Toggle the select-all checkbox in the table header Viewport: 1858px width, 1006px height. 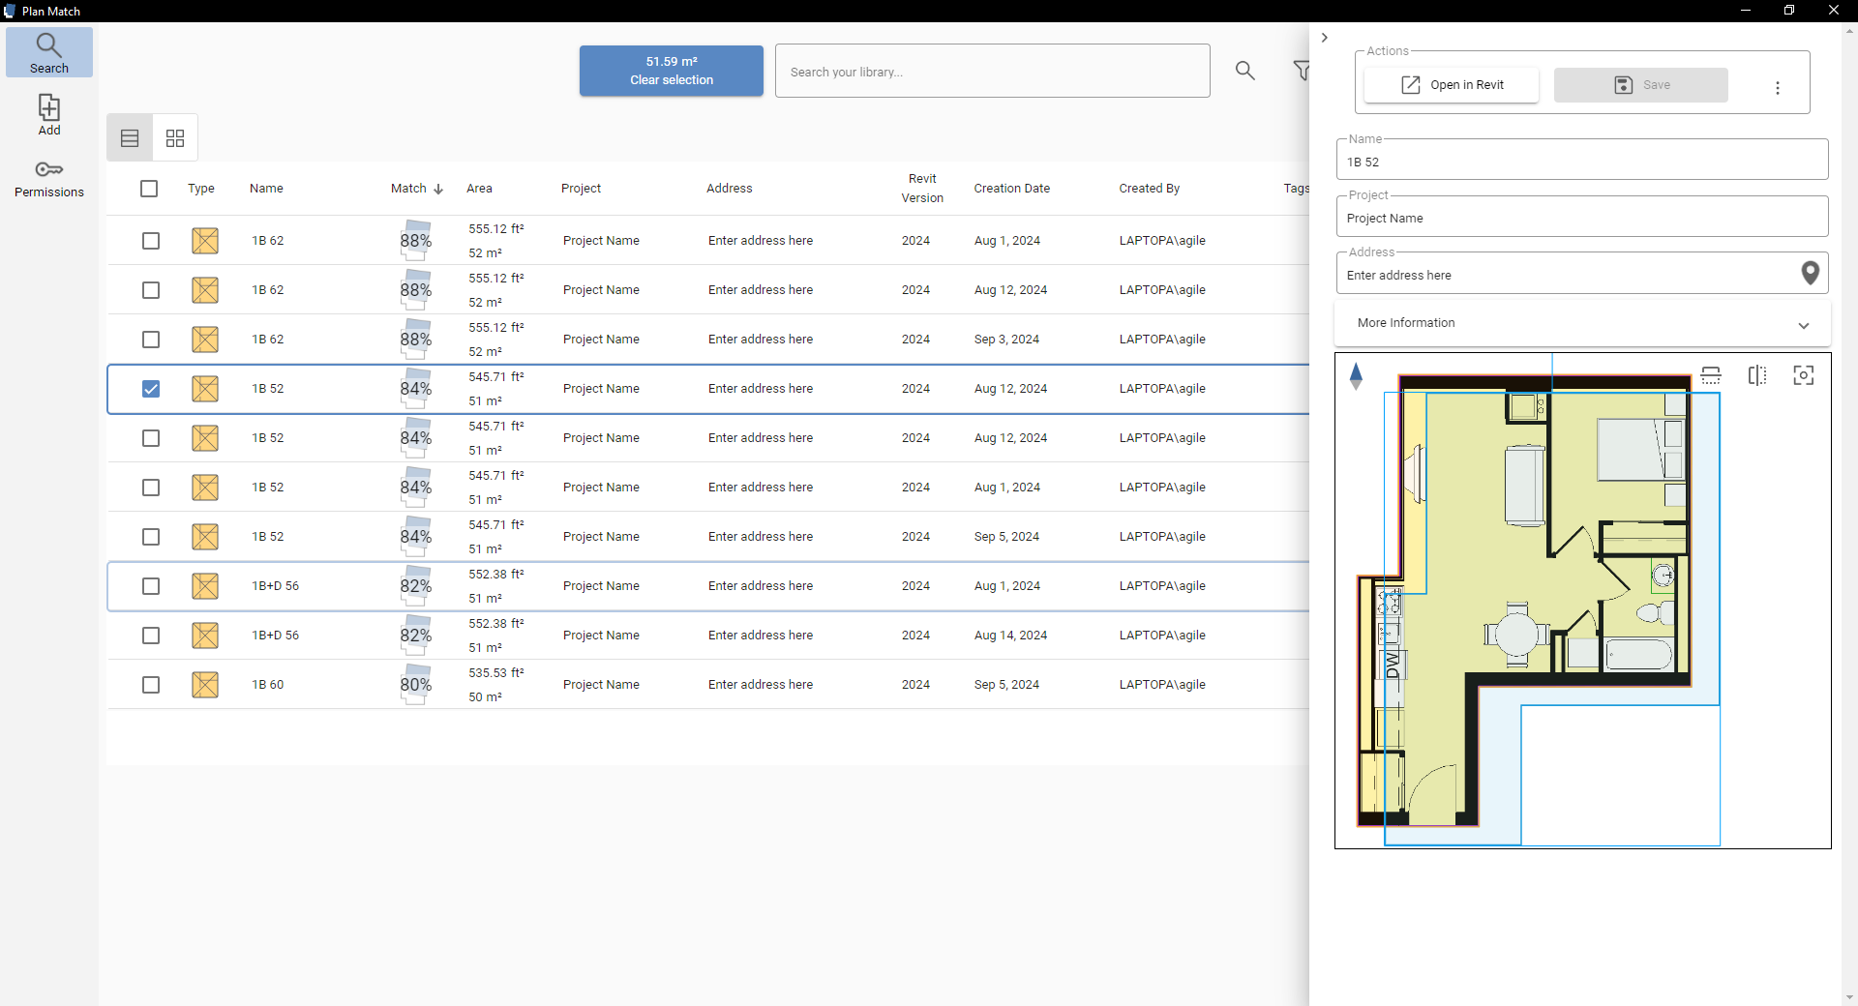point(149,189)
